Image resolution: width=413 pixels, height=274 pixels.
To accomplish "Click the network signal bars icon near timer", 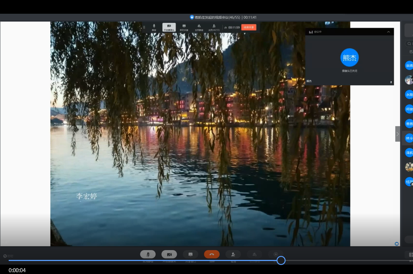I will [226, 27].
